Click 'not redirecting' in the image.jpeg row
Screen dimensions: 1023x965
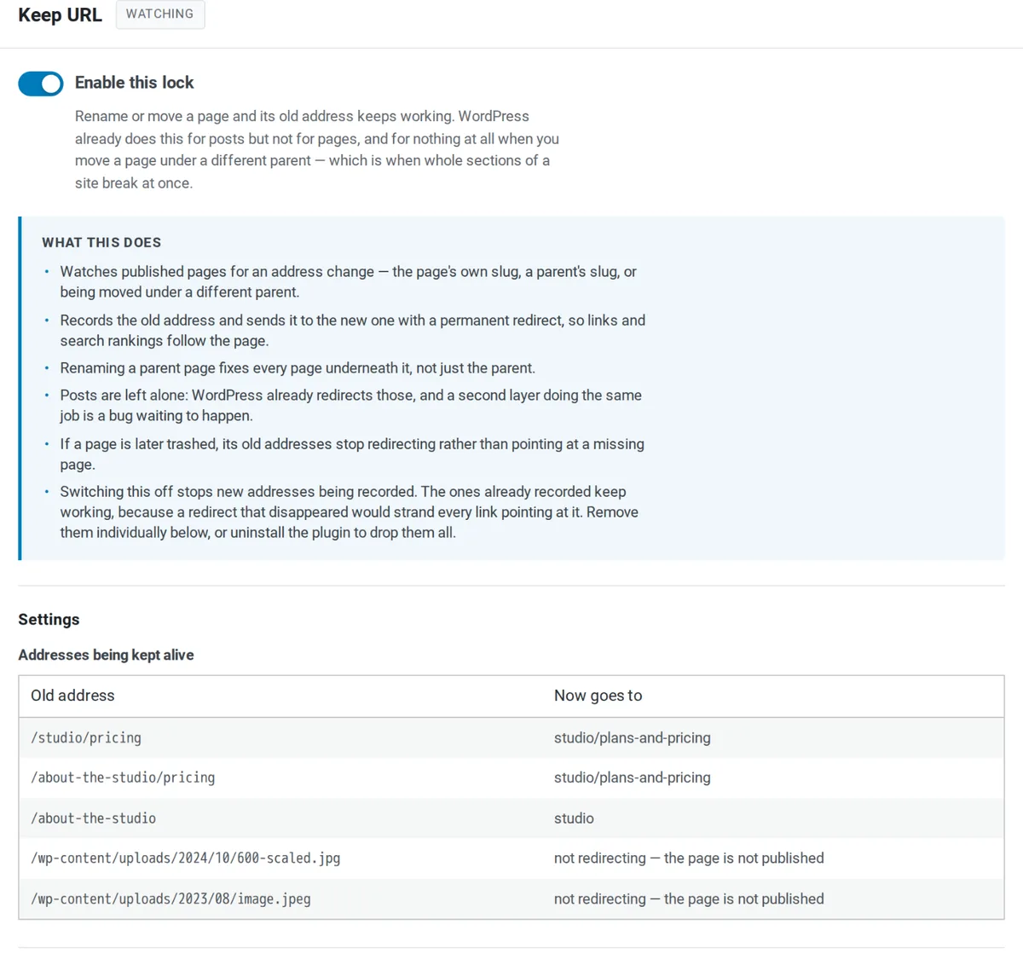pyautogui.click(x=689, y=899)
